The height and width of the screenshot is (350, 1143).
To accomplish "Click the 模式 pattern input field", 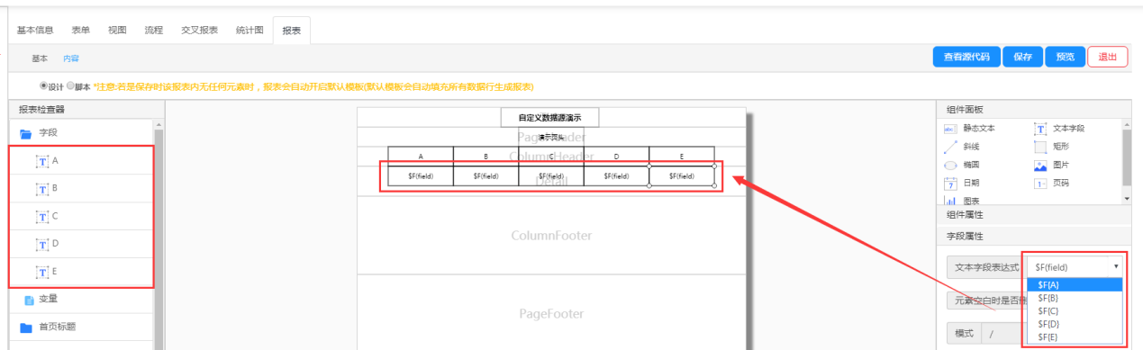I will click(1004, 334).
